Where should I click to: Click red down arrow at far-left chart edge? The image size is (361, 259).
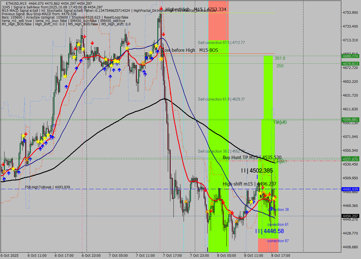3,164
